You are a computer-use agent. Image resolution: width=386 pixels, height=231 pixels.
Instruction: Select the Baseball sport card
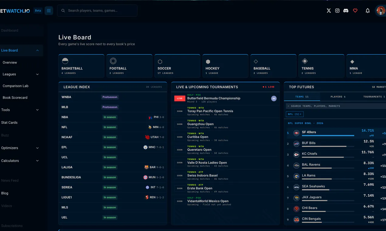click(273, 66)
